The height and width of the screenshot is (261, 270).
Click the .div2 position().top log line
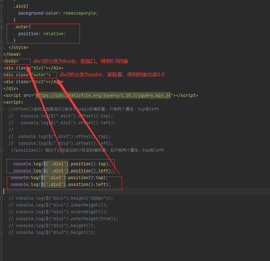point(60,178)
